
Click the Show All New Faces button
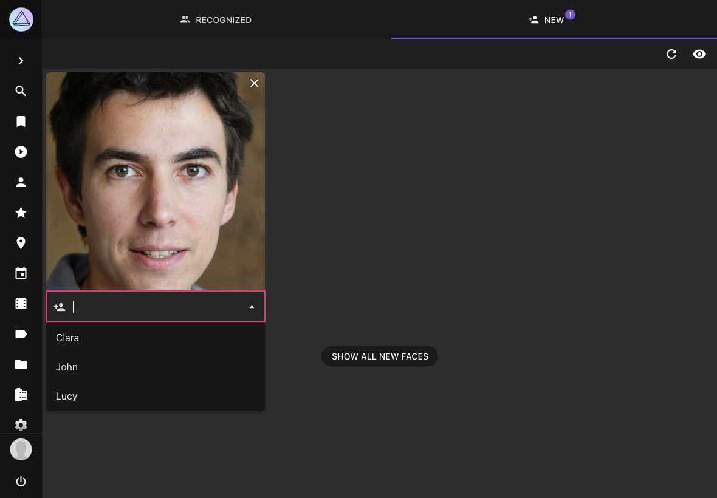[380, 356]
